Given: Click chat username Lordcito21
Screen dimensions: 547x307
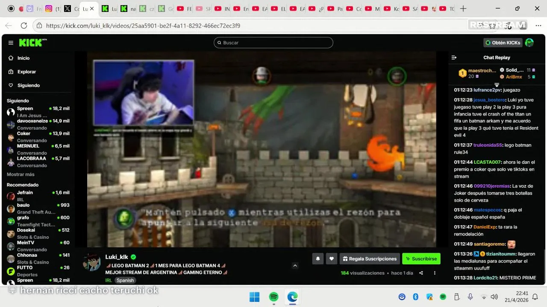Looking at the screenshot, I should [x=485, y=278].
